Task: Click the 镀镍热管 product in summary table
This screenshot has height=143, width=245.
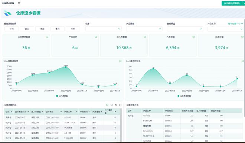Action: [147, 126]
